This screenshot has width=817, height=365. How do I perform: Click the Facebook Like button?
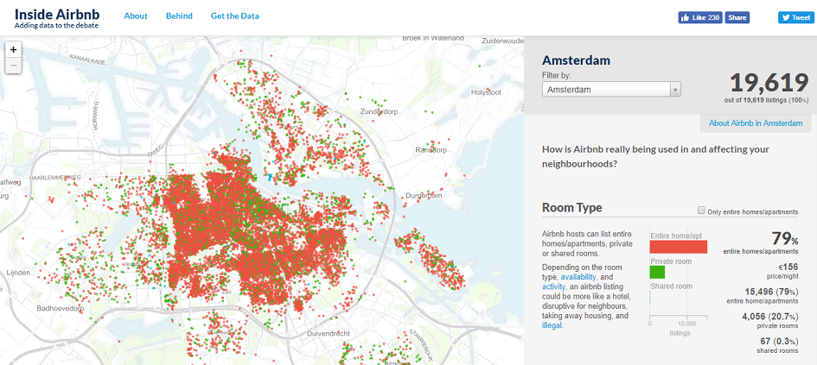click(x=700, y=17)
